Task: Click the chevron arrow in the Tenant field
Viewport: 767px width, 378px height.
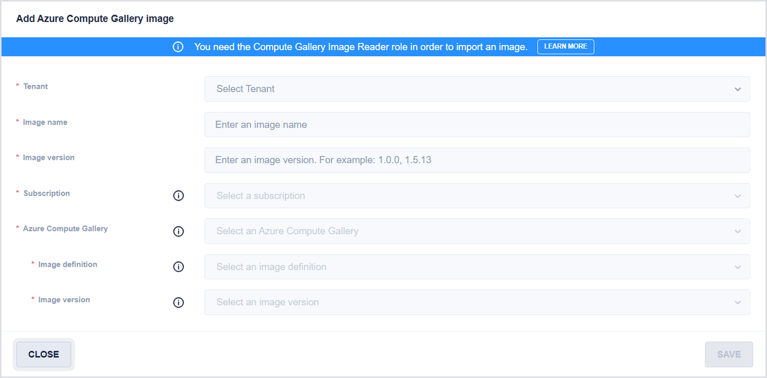Action: [x=737, y=89]
